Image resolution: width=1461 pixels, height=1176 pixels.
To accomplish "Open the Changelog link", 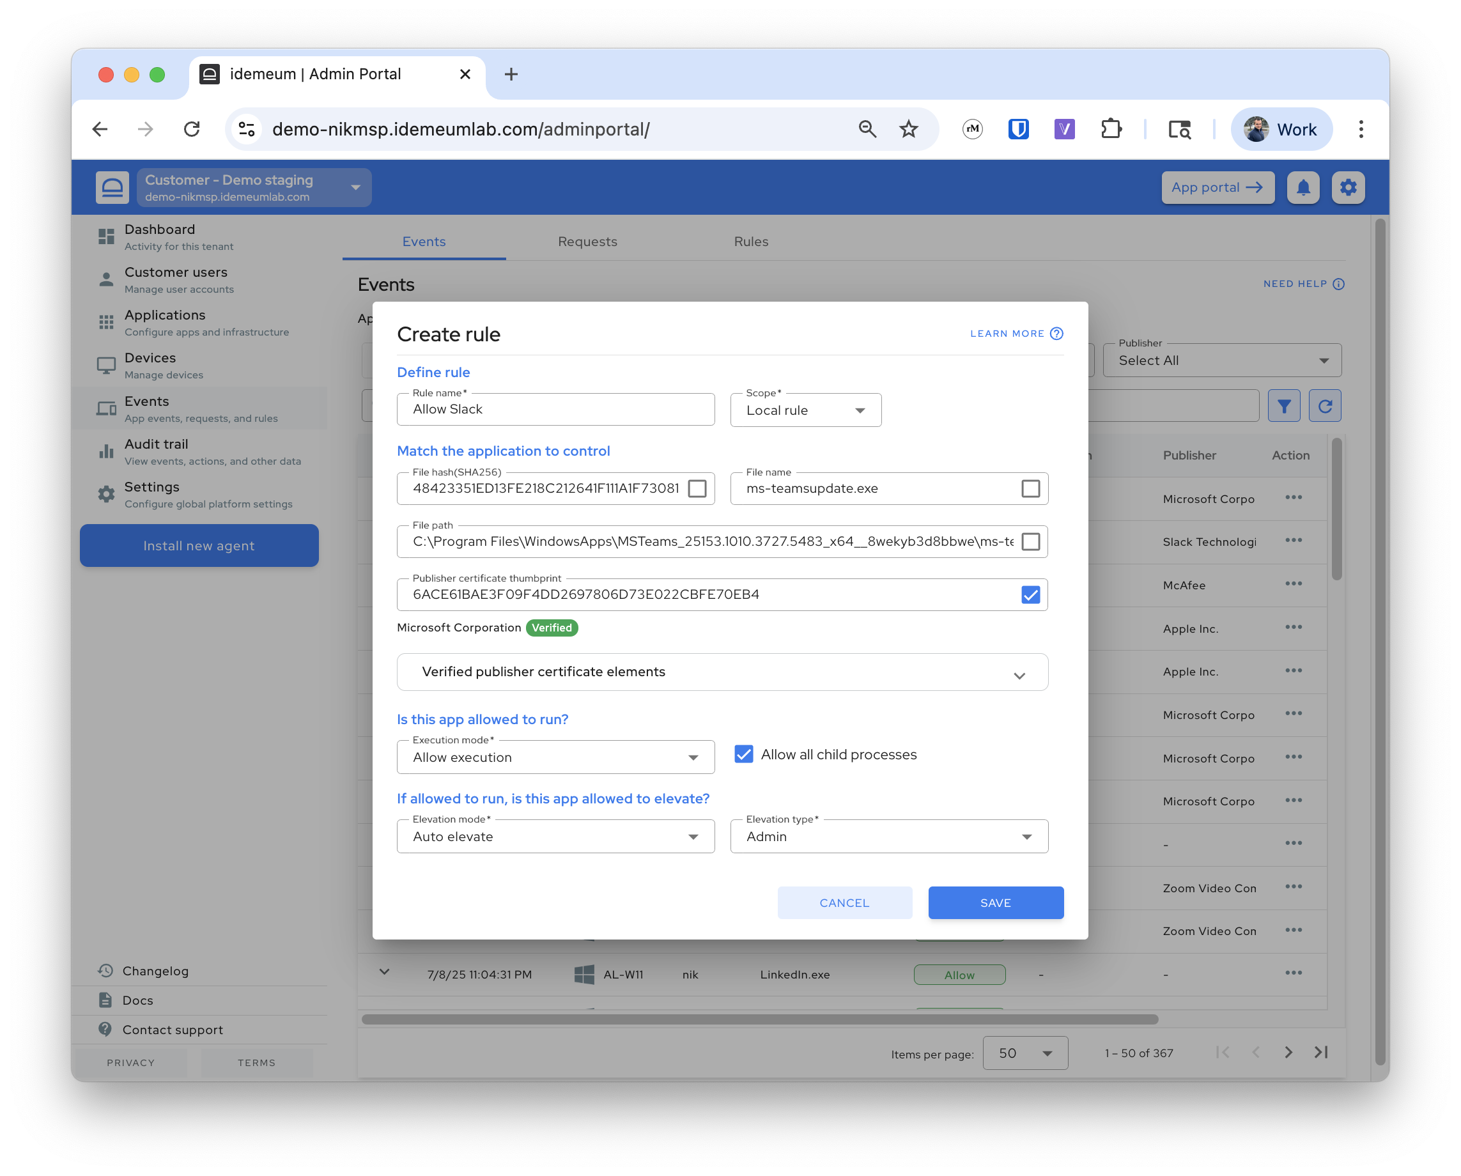I will 155,971.
